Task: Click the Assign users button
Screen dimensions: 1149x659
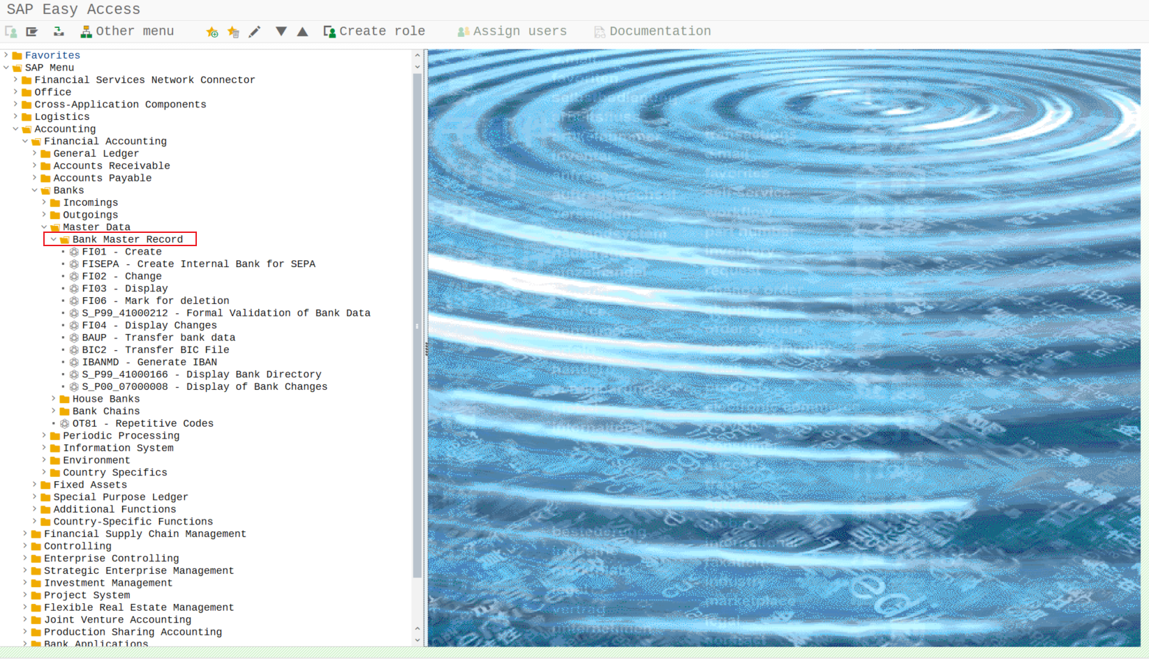Action: 512,31
